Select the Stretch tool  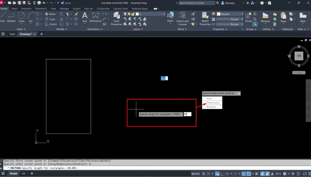pos(51,24)
